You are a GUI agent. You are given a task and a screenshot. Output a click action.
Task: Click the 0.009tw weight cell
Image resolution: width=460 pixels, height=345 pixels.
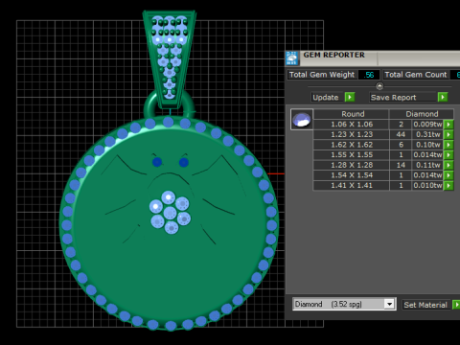[427, 125]
